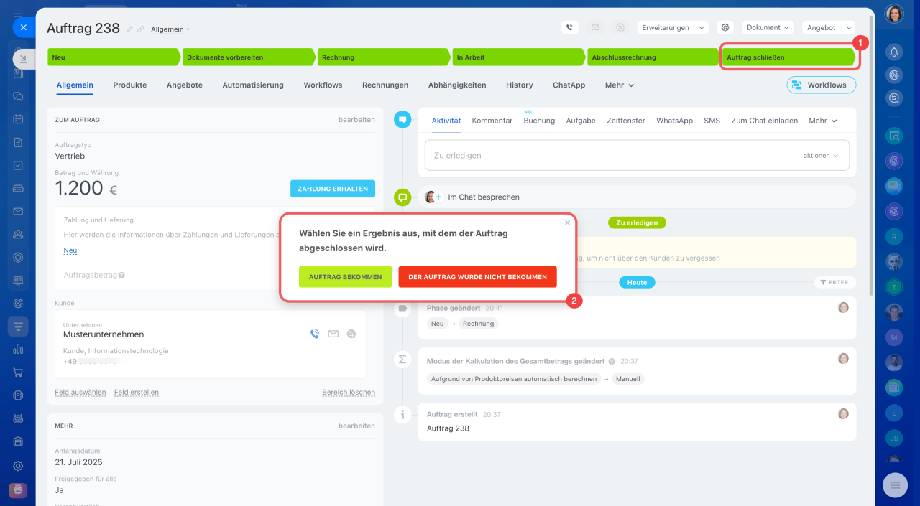Open the Angebote tab
The image size is (920, 506).
click(x=185, y=85)
